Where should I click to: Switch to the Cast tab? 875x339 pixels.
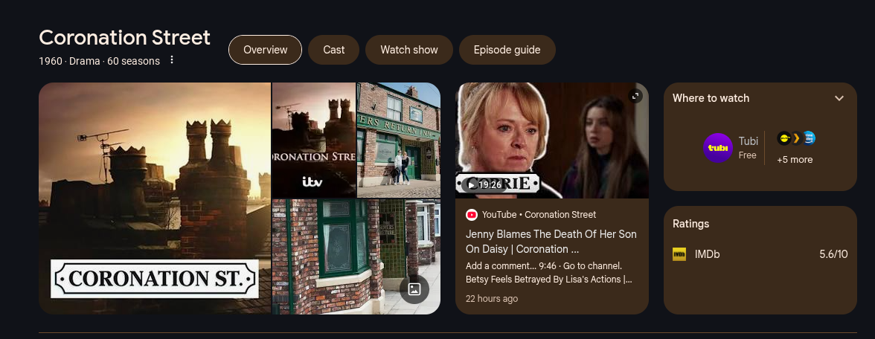coord(333,50)
